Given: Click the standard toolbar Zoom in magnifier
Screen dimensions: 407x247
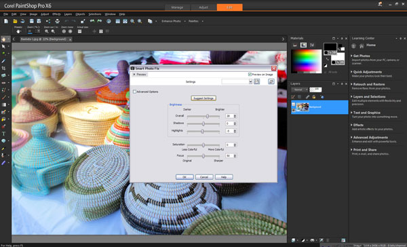Looking at the screenshot, I should (140, 21).
